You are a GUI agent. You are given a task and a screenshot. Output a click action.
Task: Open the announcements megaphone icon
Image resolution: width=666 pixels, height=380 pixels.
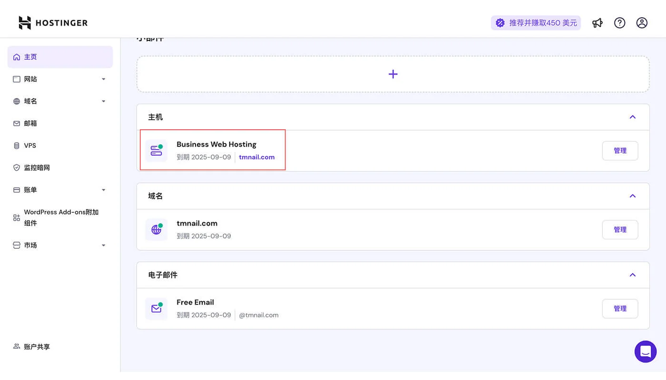tap(597, 23)
